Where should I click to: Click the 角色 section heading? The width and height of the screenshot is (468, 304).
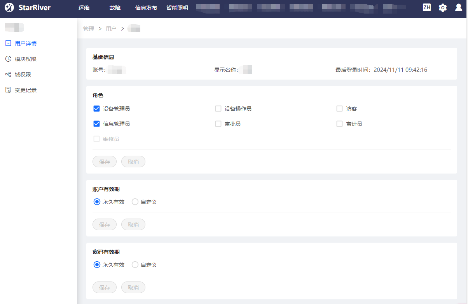(x=98, y=95)
